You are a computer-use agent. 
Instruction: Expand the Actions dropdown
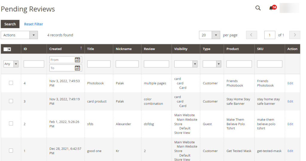coord(19,35)
